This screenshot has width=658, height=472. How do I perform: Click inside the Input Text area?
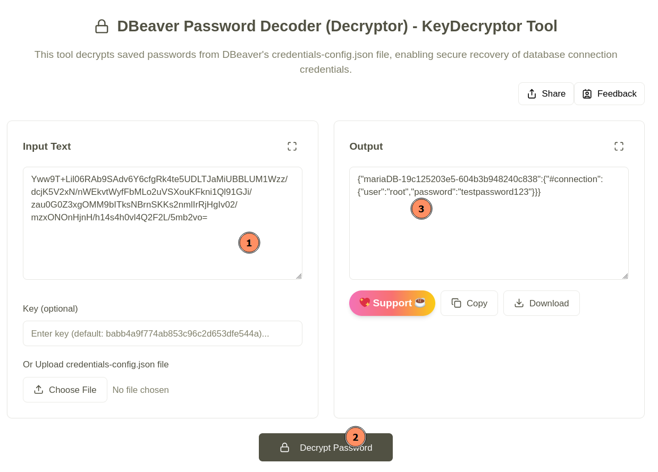(x=162, y=223)
